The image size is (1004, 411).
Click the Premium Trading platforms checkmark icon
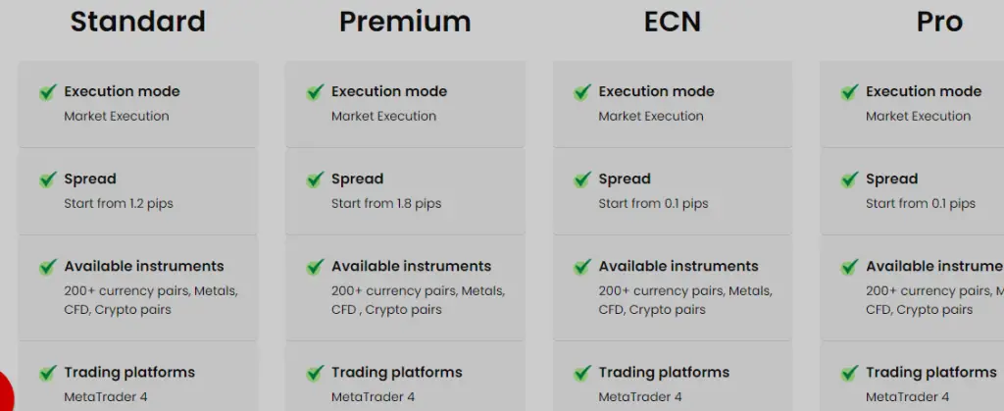click(315, 373)
